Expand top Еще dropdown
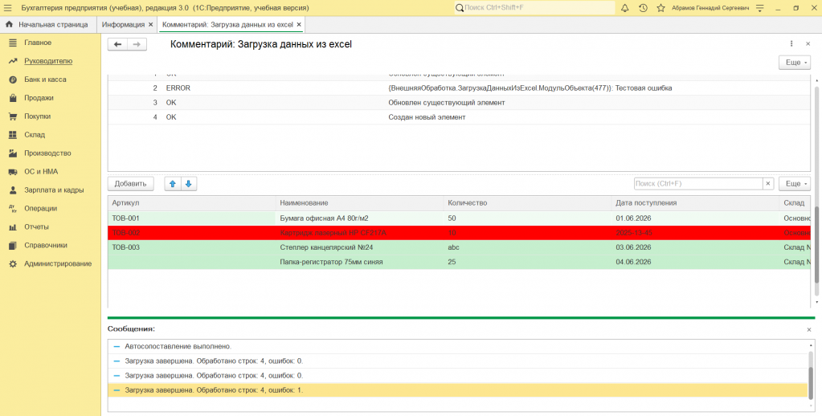Screen dimensions: 822x416 point(795,63)
